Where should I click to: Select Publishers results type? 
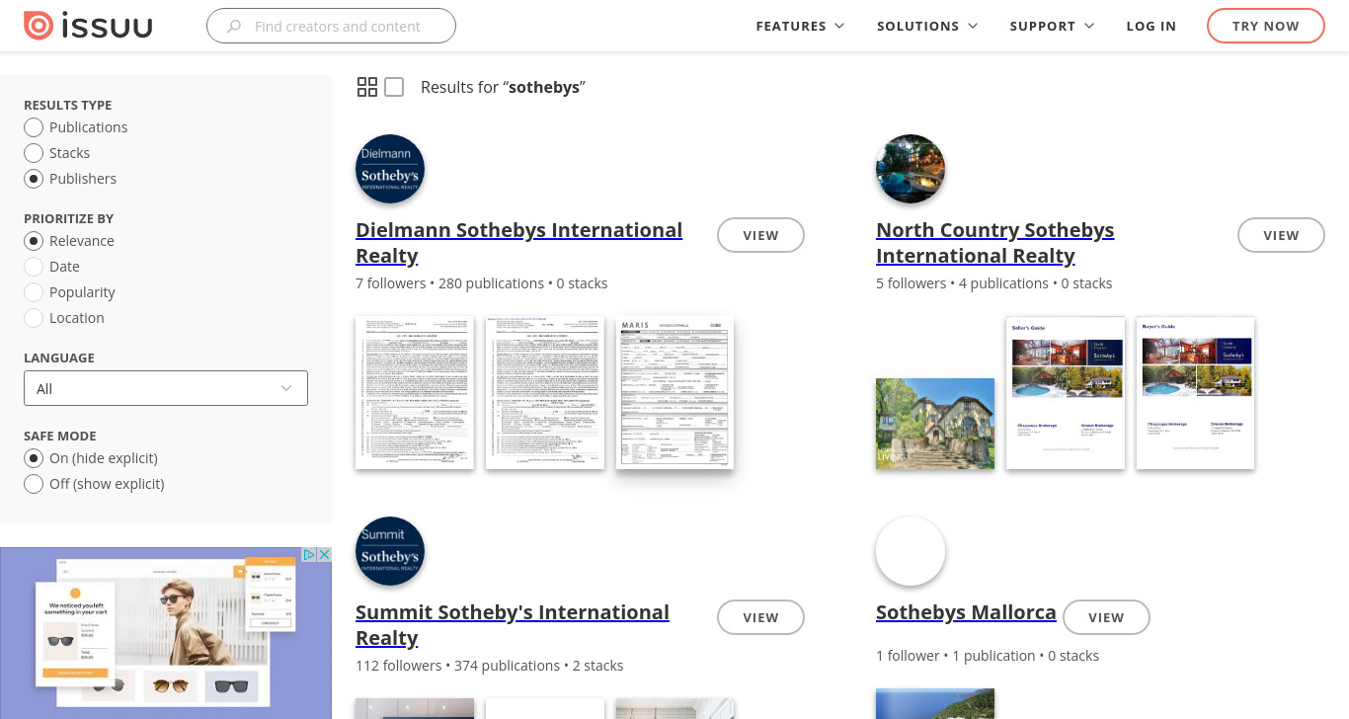[34, 179]
